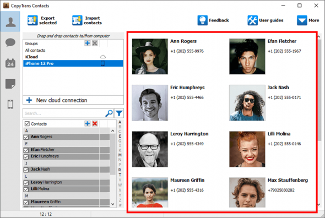Click the iCloud cloud icon
Screen dimensions: 325x218
click(x=103, y=57)
